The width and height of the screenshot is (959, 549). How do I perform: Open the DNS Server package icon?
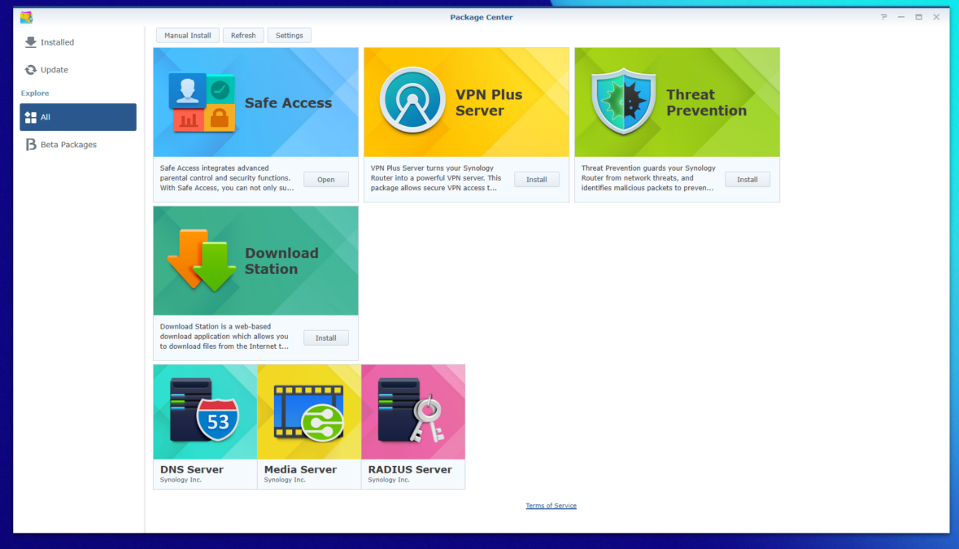coord(205,412)
